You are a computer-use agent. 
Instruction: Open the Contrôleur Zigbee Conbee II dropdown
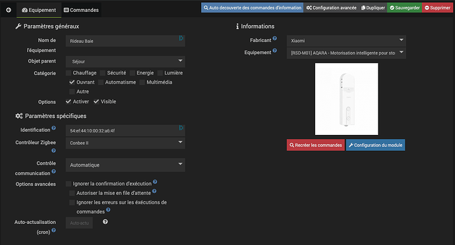(125, 143)
